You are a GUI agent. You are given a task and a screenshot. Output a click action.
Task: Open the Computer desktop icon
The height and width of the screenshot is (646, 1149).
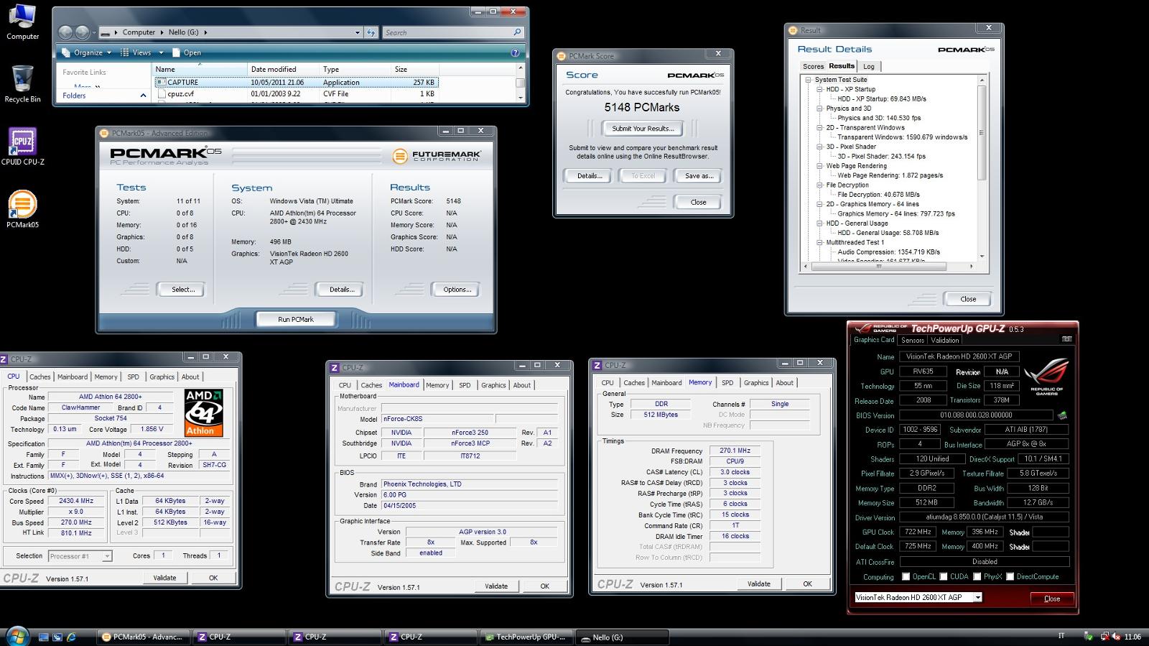click(22, 22)
